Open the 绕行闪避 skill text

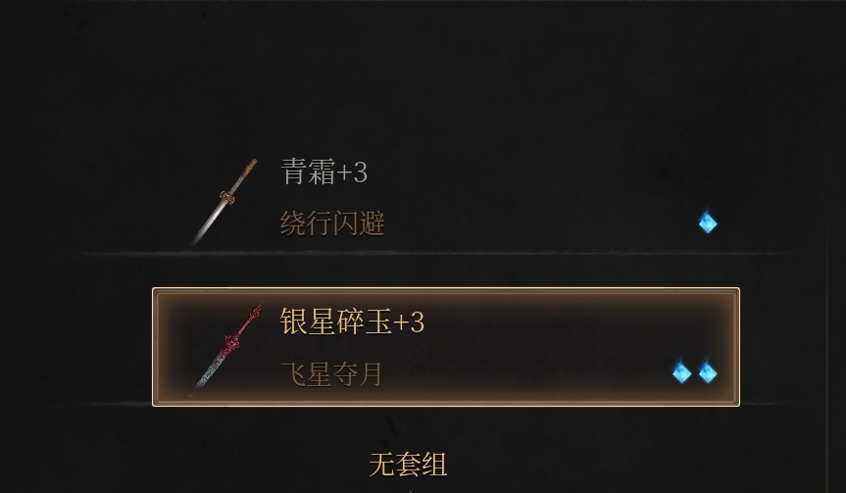(332, 223)
